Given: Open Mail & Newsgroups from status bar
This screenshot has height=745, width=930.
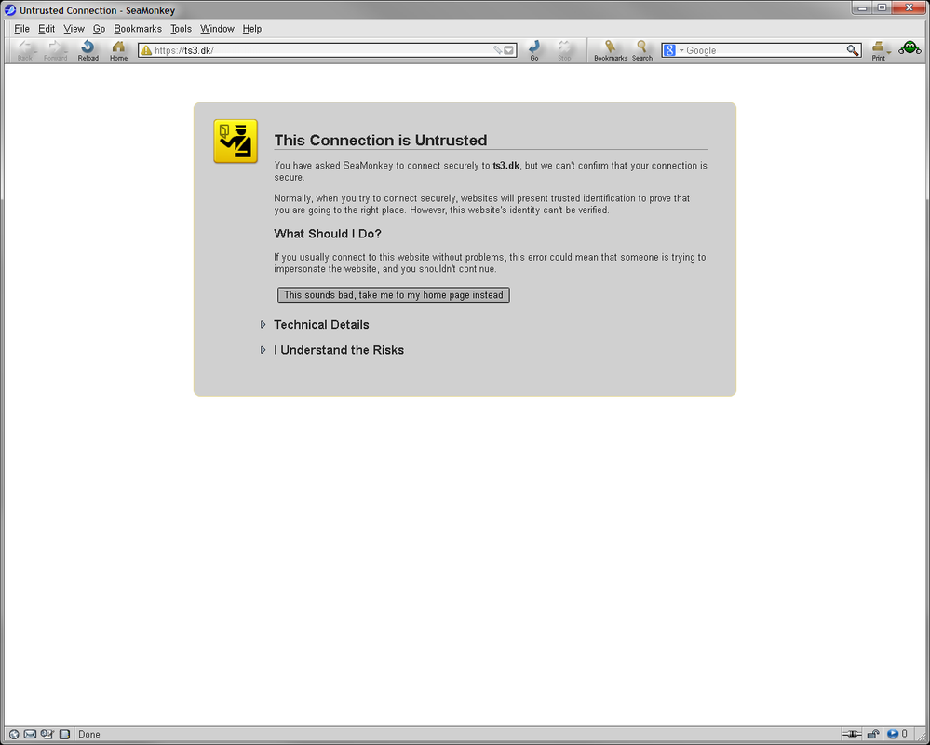Looking at the screenshot, I should [x=30, y=735].
